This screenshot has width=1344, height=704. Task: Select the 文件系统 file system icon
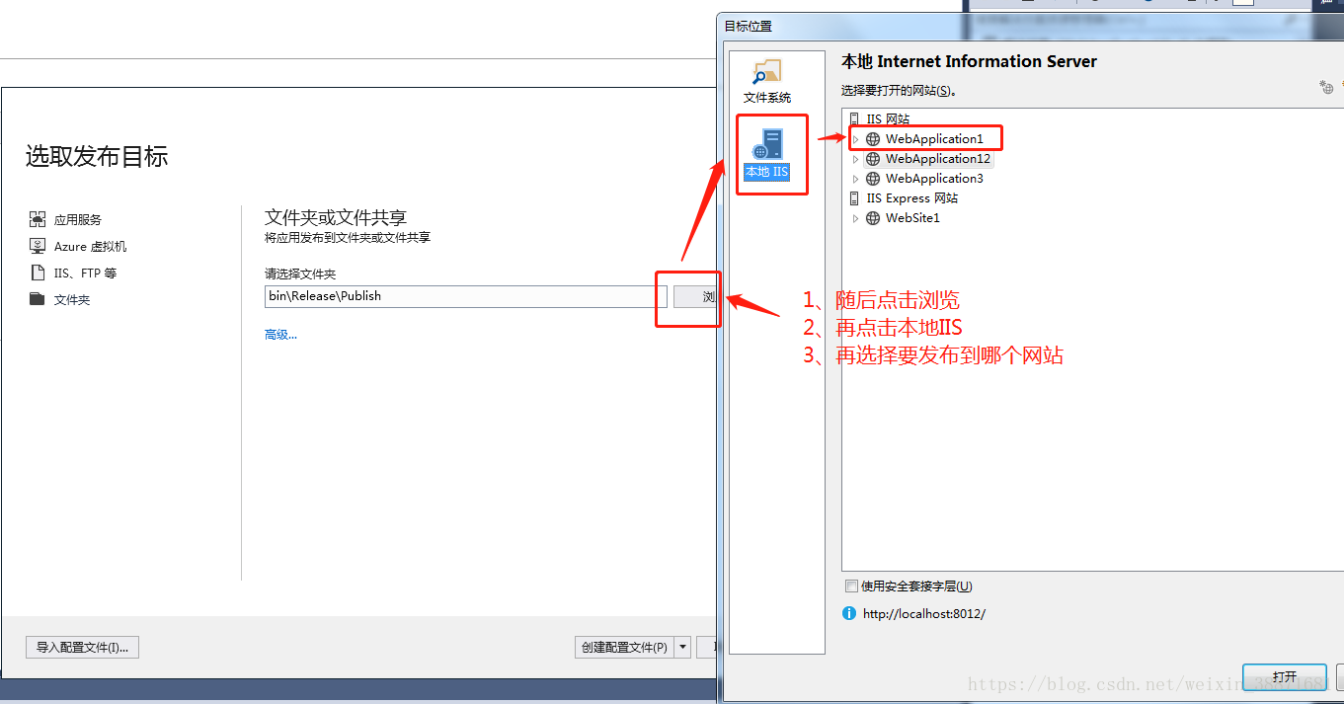click(x=766, y=72)
